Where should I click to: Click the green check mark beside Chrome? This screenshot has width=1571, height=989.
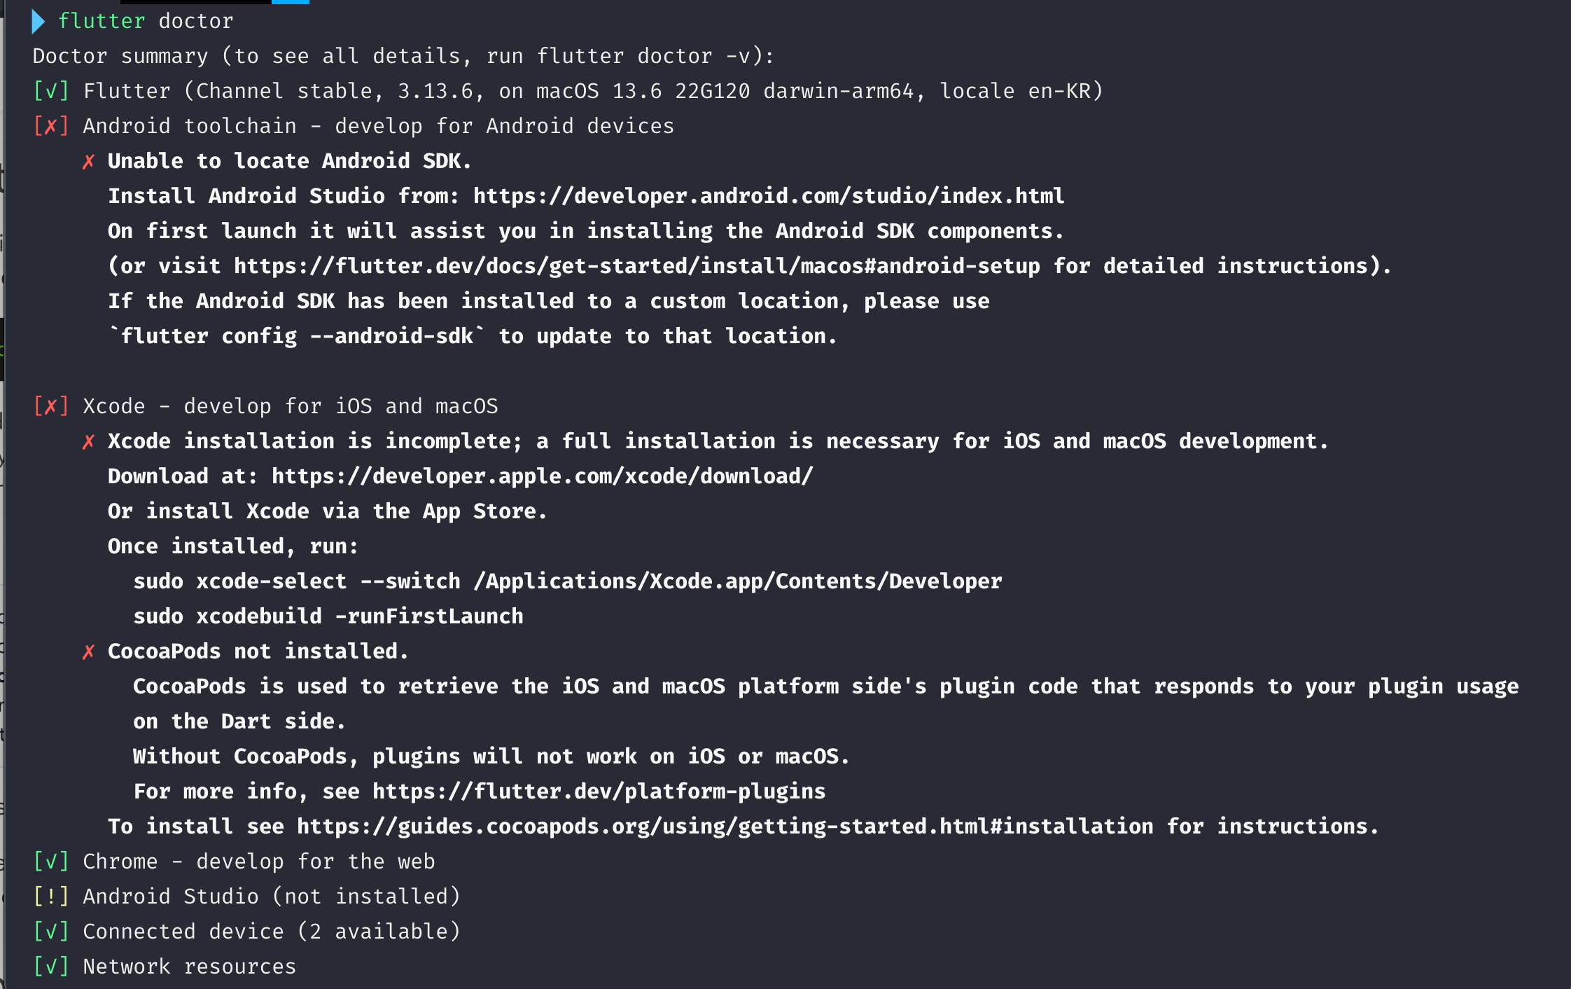[51, 862]
